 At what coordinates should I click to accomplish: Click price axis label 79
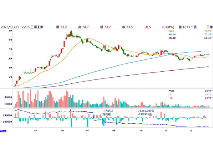click(10, 49)
